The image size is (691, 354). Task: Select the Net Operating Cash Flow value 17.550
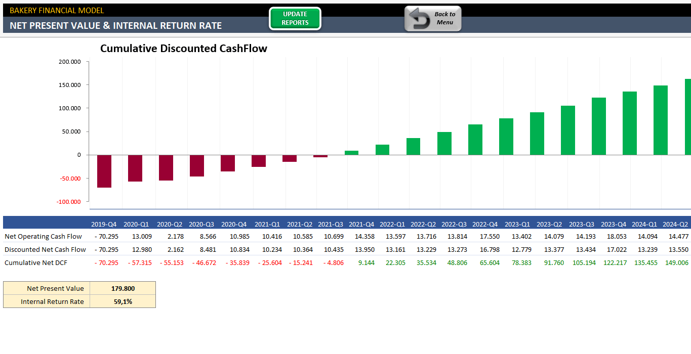[x=490, y=236]
